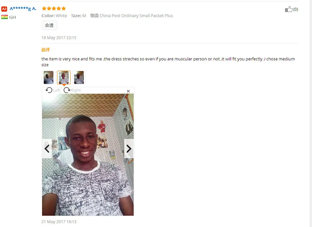Click the Right rotate label
The image size is (312, 227).
click(x=76, y=90)
